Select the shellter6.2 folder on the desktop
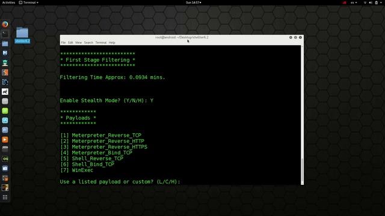The height and width of the screenshot is (216, 385). pos(22,35)
